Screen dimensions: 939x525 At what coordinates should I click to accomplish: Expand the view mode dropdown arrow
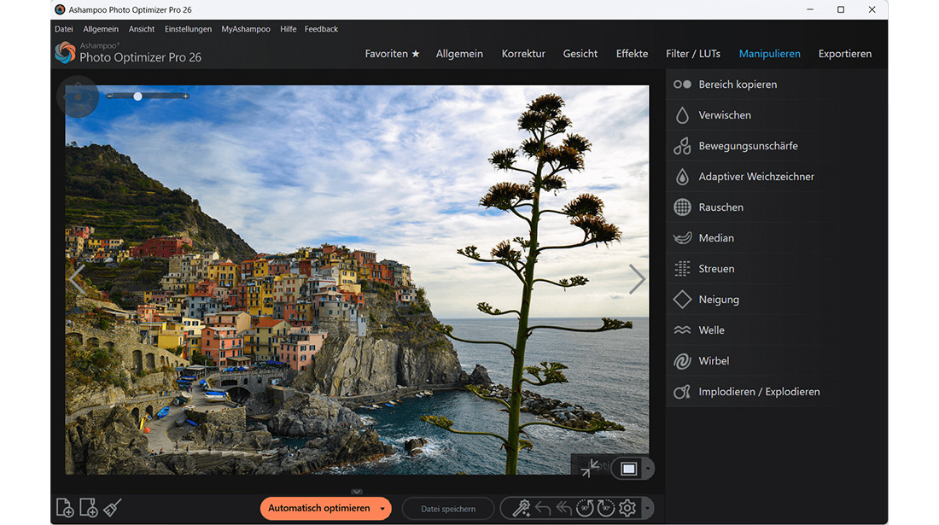point(648,469)
